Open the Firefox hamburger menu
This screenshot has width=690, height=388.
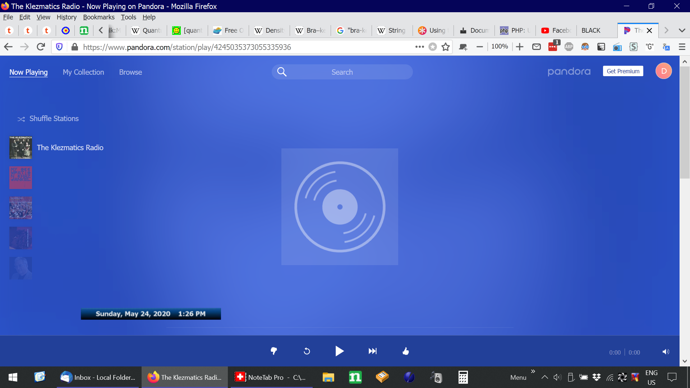[x=682, y=47]
